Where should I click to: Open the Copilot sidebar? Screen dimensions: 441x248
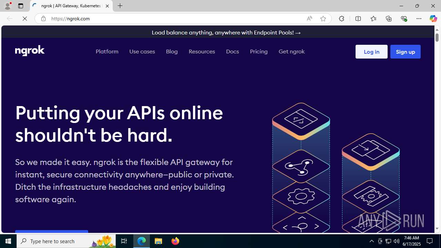point(433,19)
